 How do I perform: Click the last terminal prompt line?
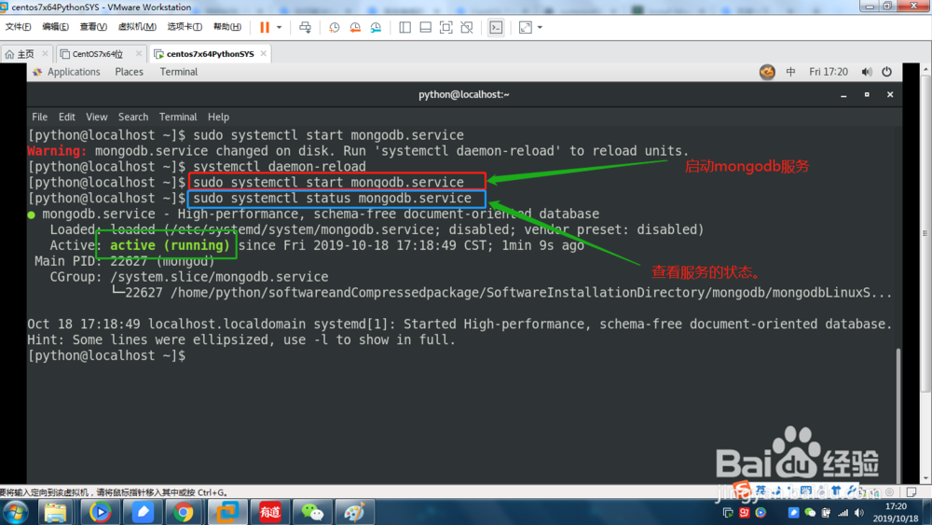coord(107,355)
